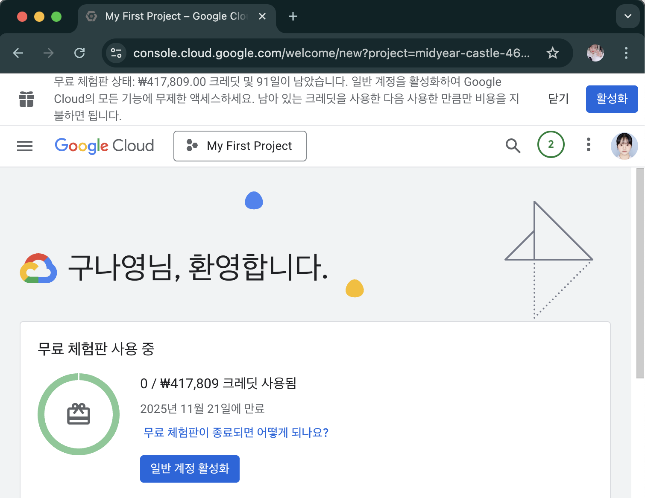This screenshot has width=645, height=498.
Task: Open a new browser tab
Action: click(x=293, y=16)
